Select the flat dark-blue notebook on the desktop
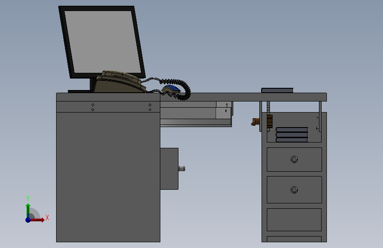Screen dimensions: 383x248 tap(277, 90)
